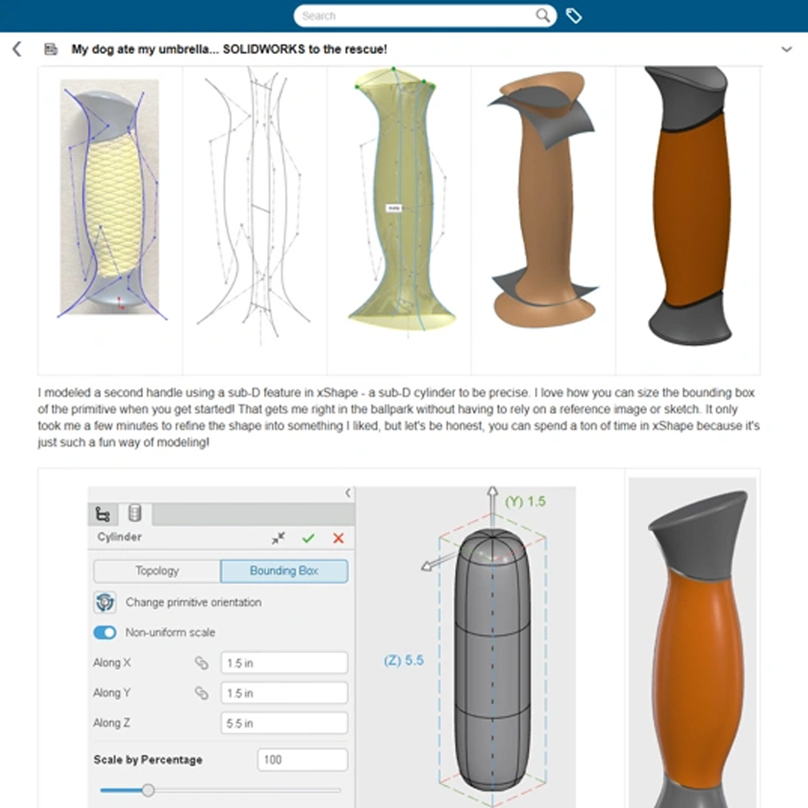Screen dimensions: 808x808
Task: Click the article document icon
Action: point(51,49)
